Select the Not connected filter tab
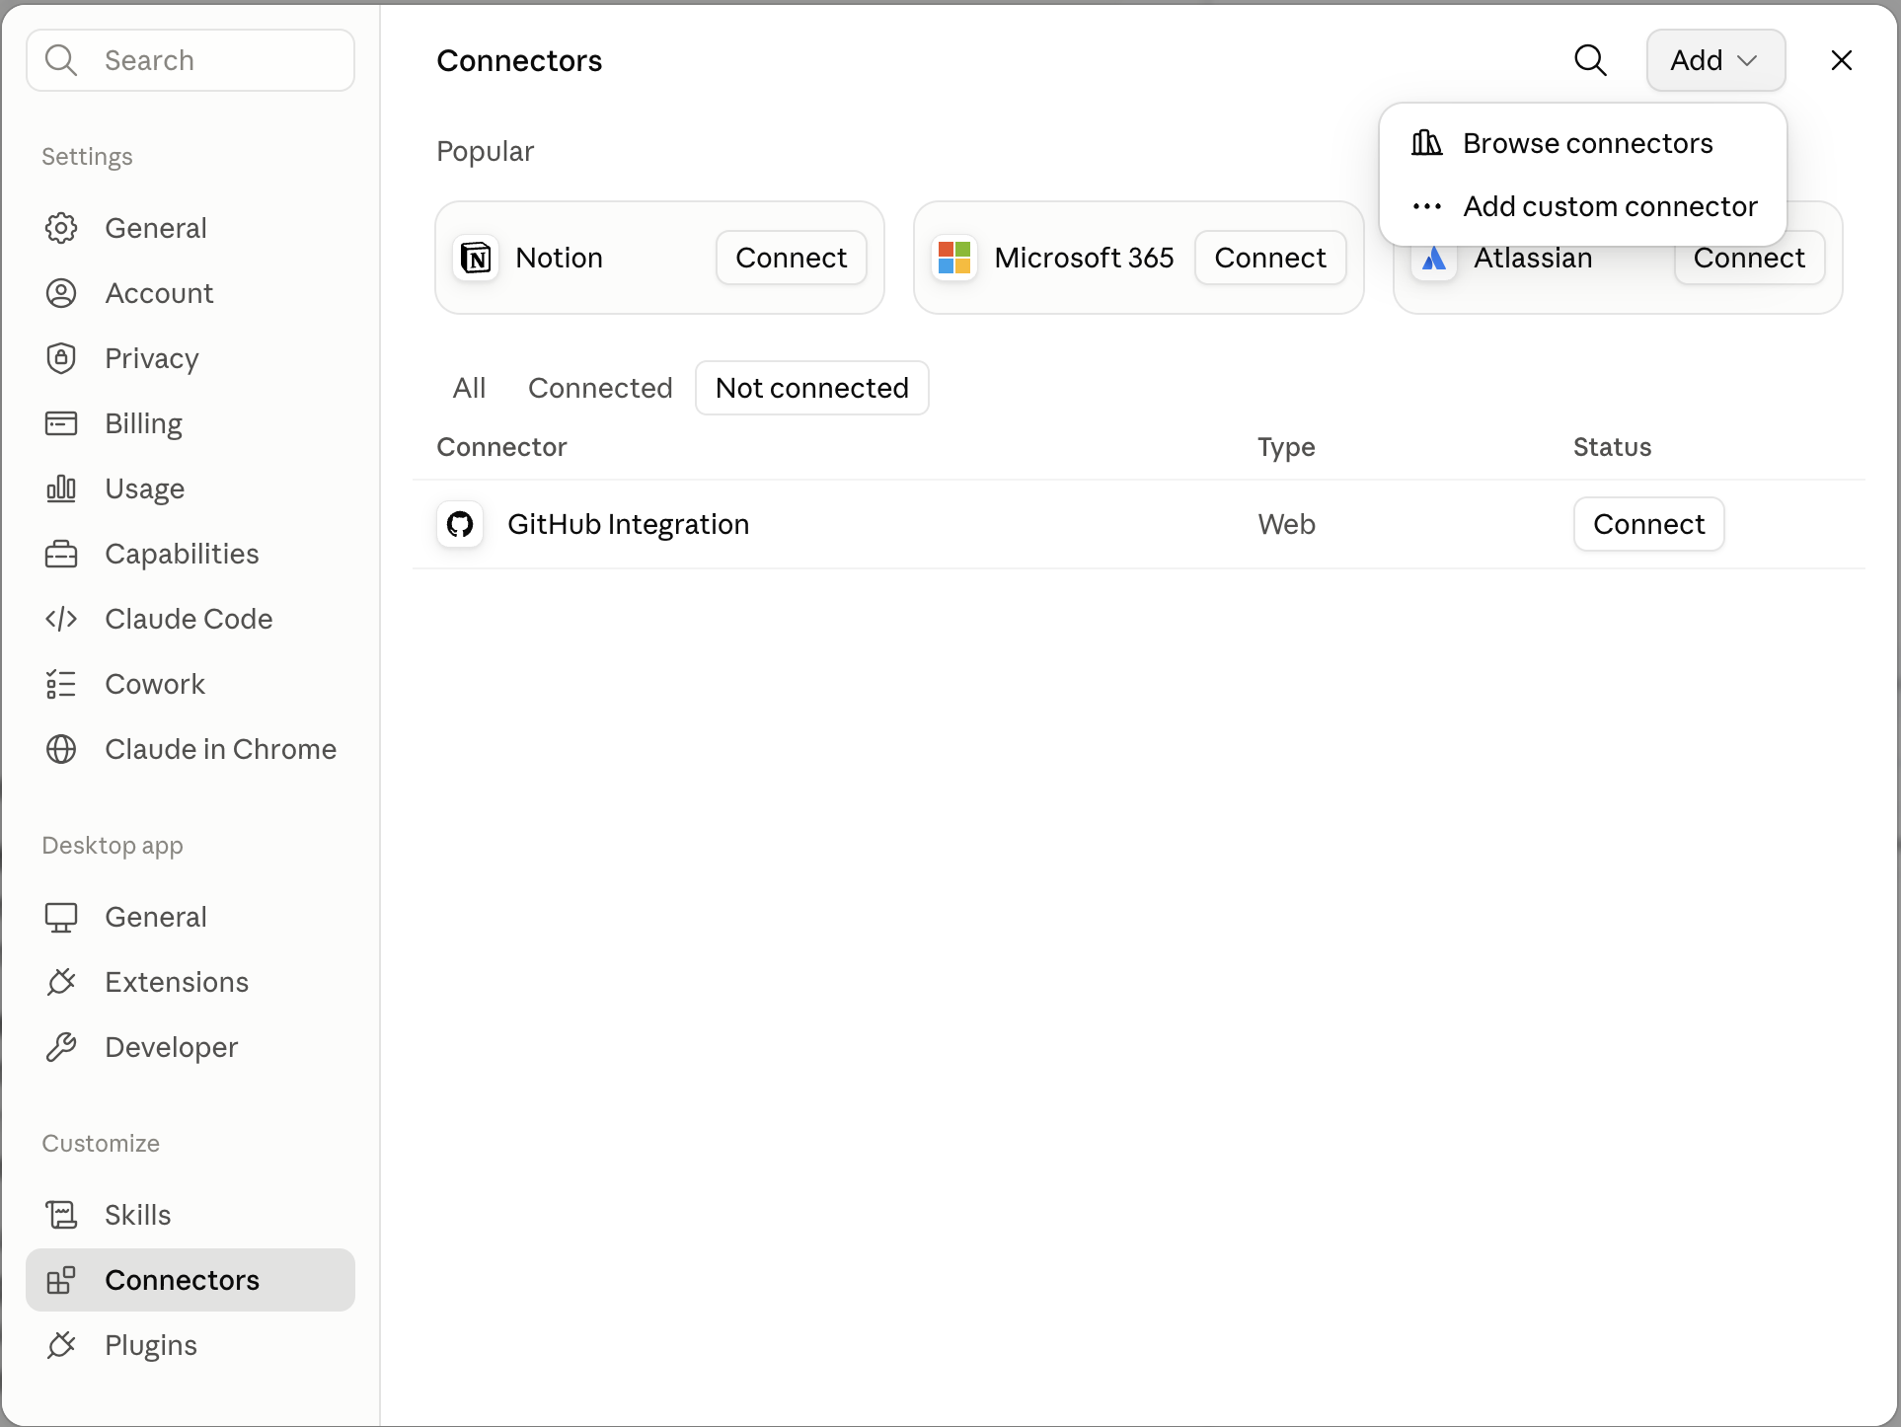 click(811, 388)
